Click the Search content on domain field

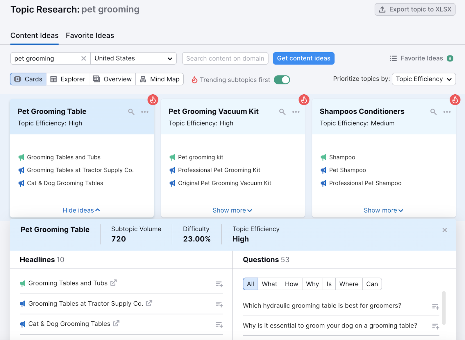tap(225, 58)
